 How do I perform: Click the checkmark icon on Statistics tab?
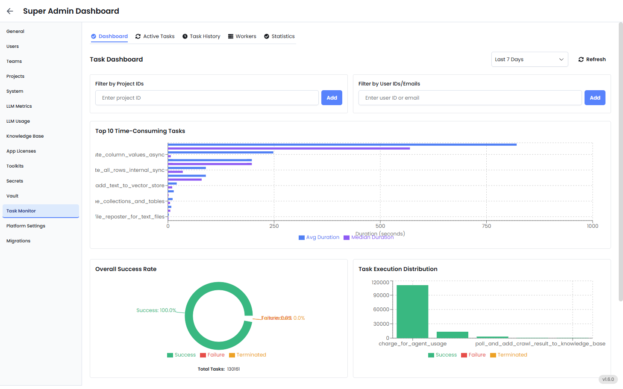point(267,36)
